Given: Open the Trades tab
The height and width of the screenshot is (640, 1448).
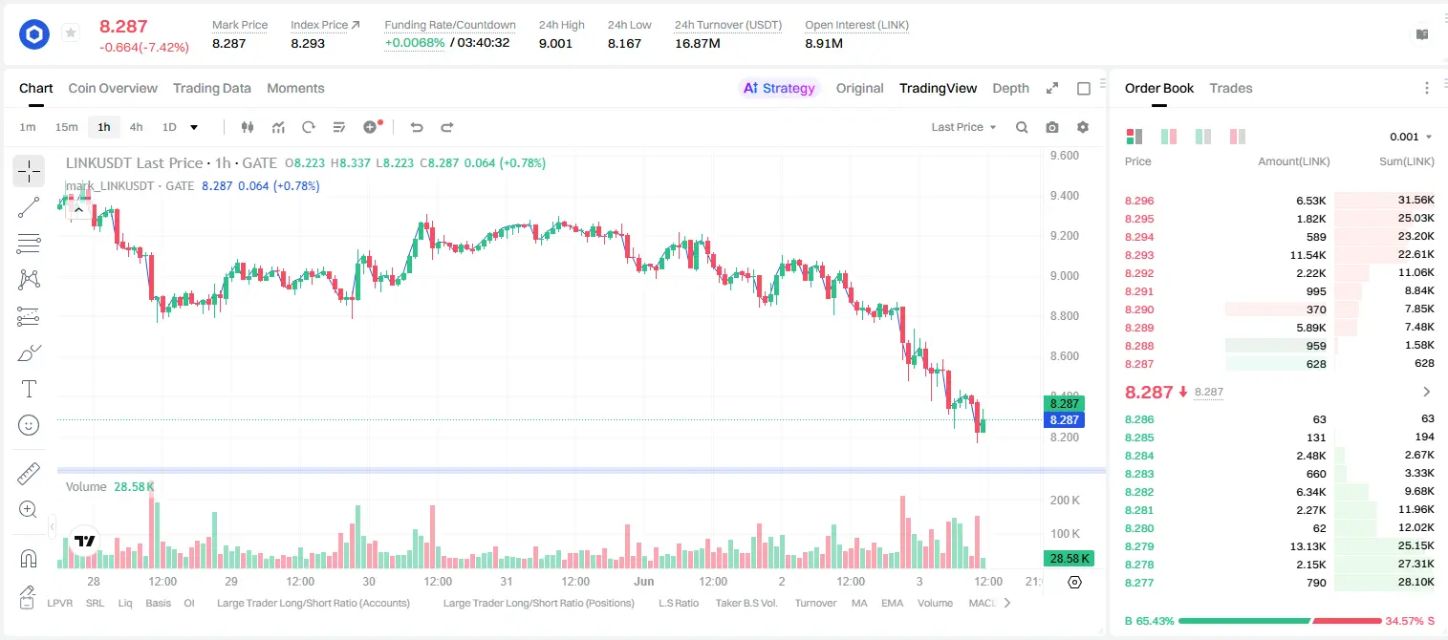Looking at the screenshot, I should click(x=1231, y=88).
